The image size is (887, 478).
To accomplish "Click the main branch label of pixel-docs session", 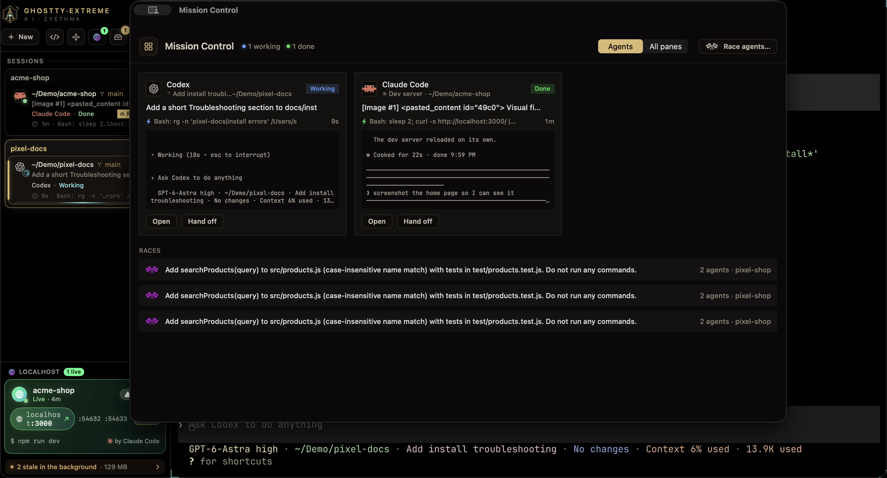I will 109,165.
